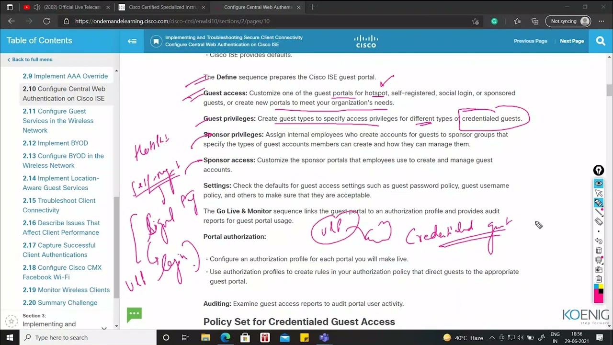Image resolution: width=613 pixels, height=345 pixels.
Task: Collapse the Table of Contents sidebar
Action: (x=132, y=41)
